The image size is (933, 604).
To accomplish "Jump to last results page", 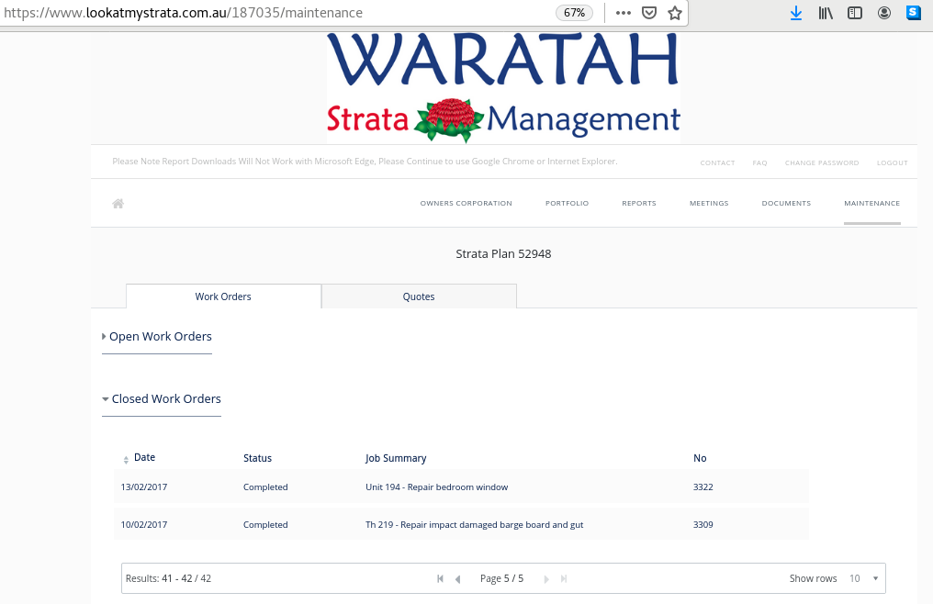I will point(564,578).
